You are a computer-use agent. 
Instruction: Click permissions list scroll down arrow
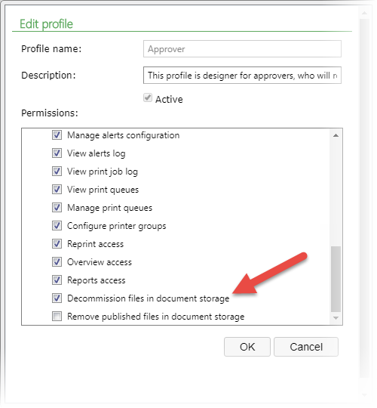(336, 318)
